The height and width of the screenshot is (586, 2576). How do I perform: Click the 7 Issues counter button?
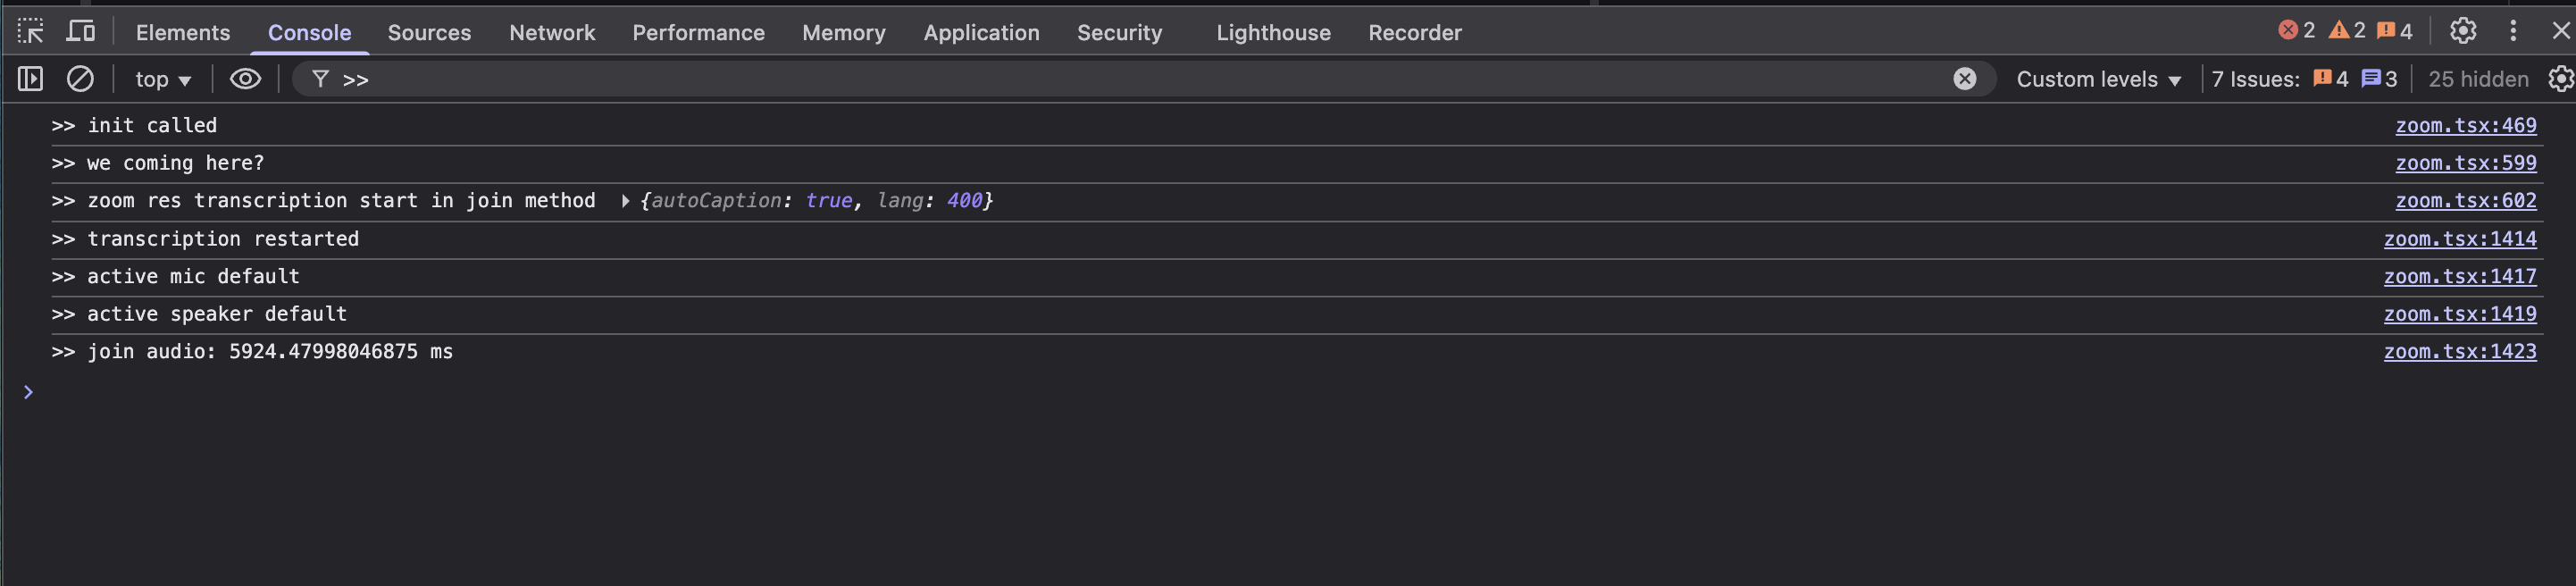tap(2303, 79)
